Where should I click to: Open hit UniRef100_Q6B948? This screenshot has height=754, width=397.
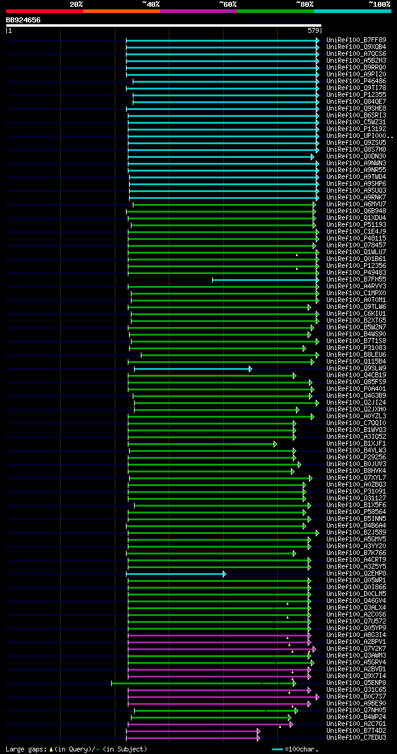[x=356, y=211]
